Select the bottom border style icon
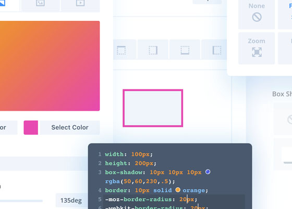 [x=185, y=50]
